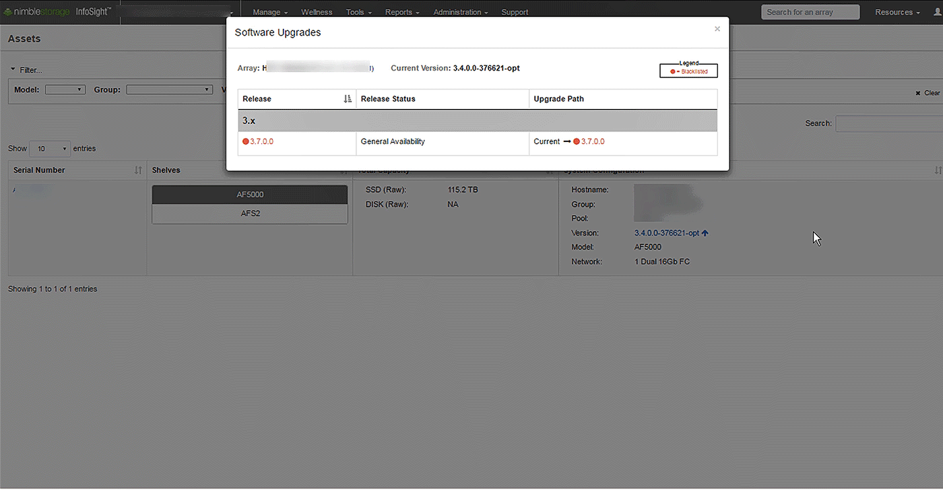Open the Administration menu

[461, 12]
